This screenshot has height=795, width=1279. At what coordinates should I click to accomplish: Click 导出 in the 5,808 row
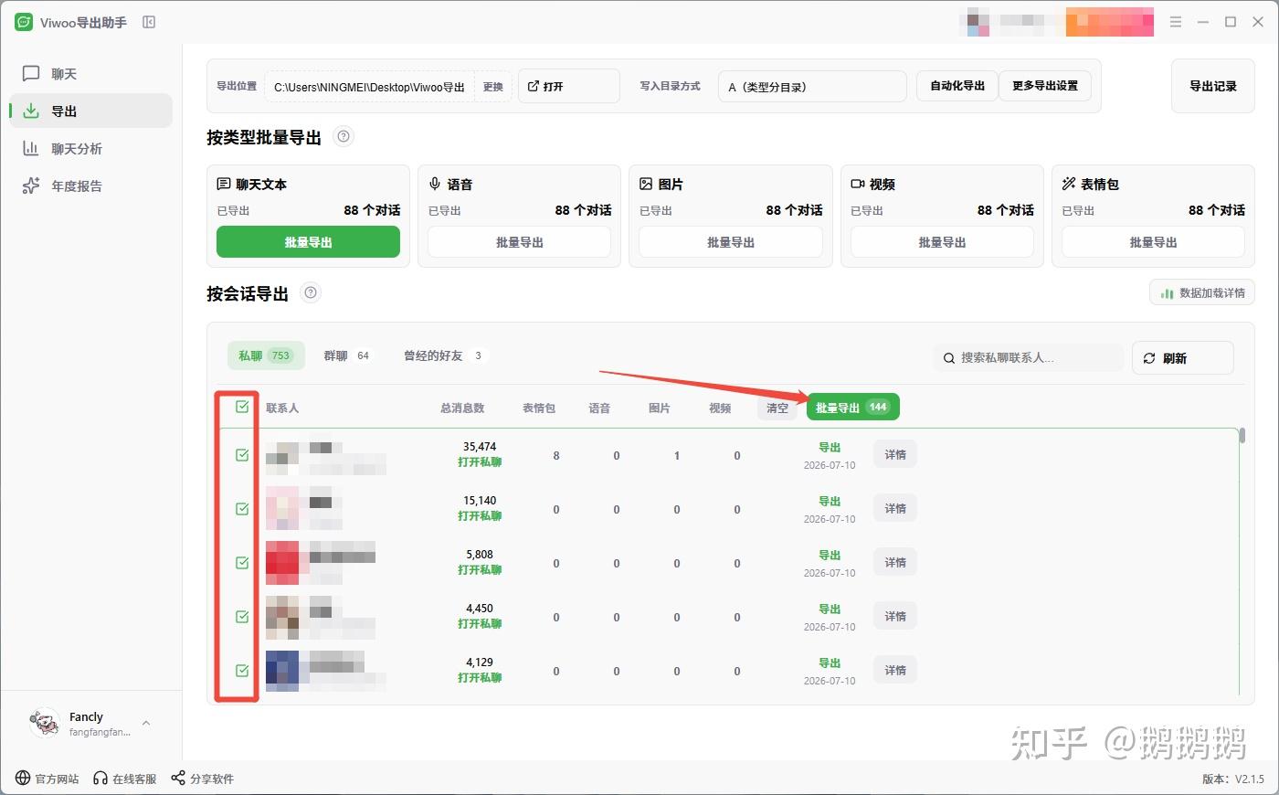click(x=830, y=556)
